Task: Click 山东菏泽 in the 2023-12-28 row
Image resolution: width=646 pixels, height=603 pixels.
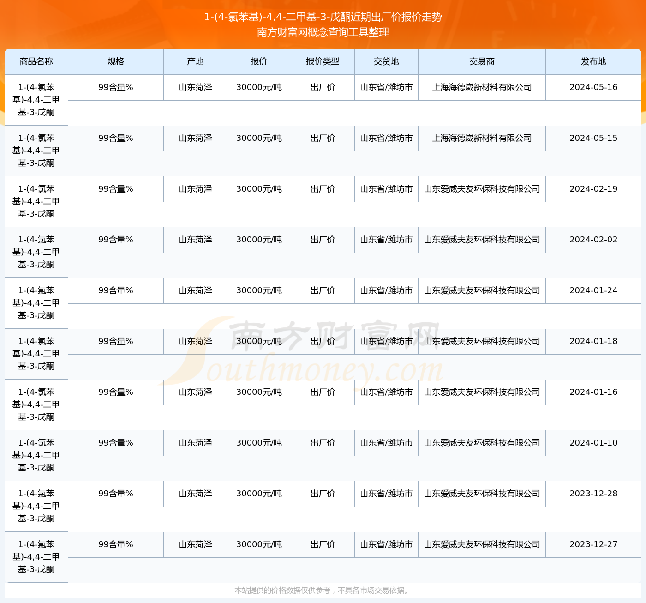Action: point(195,494)
